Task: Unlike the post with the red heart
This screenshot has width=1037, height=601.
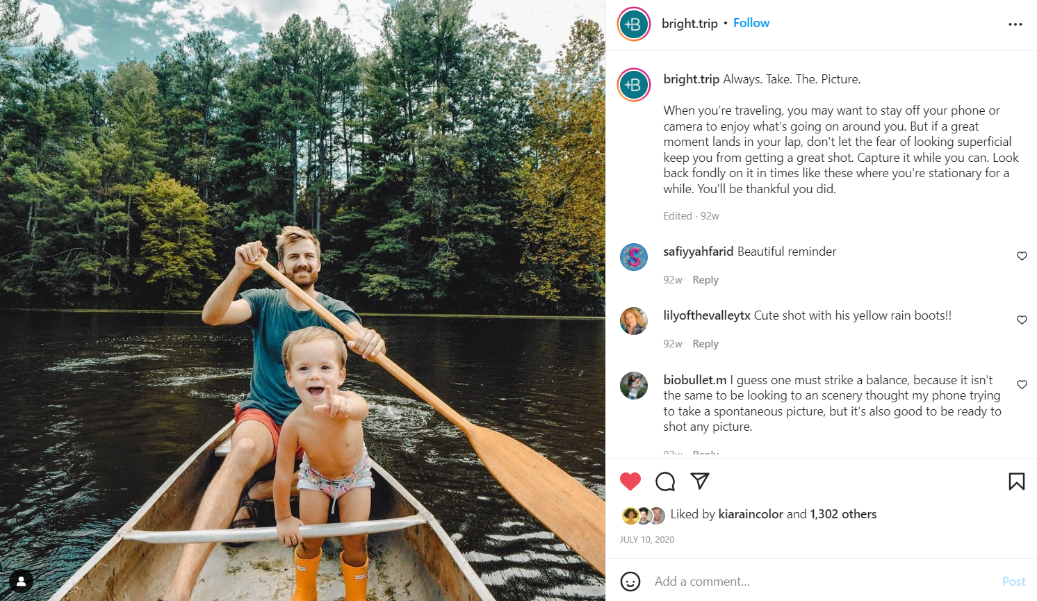Action: (630, 481)
